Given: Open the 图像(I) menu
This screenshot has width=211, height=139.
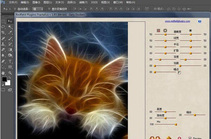Looking at the screenshot, I should [x=36, y=2].
